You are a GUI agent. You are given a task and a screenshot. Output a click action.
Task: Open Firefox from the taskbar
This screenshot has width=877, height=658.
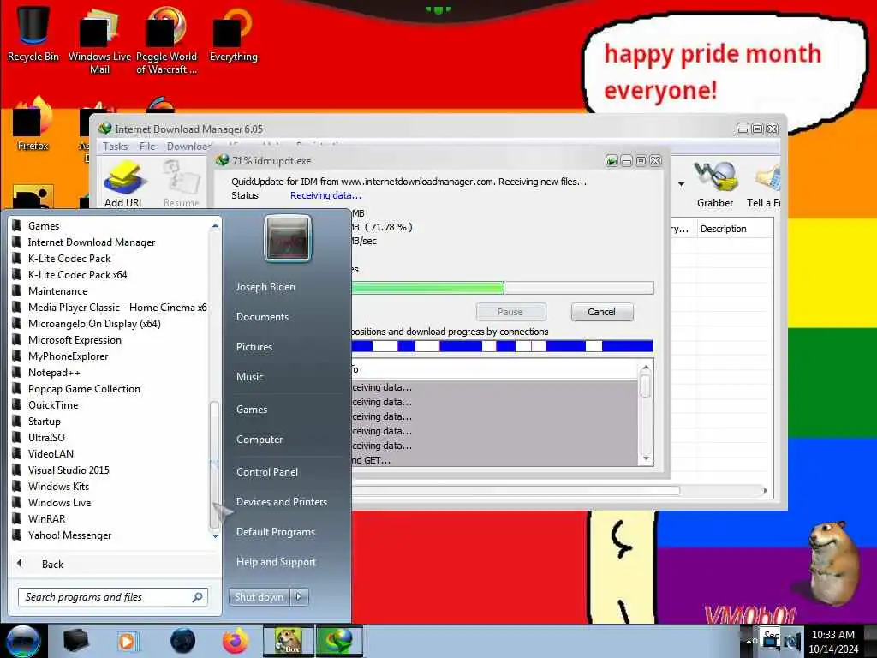[x=235, y=641]
